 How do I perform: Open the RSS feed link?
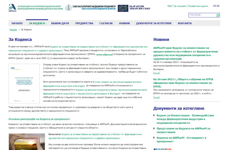[170, 6]
